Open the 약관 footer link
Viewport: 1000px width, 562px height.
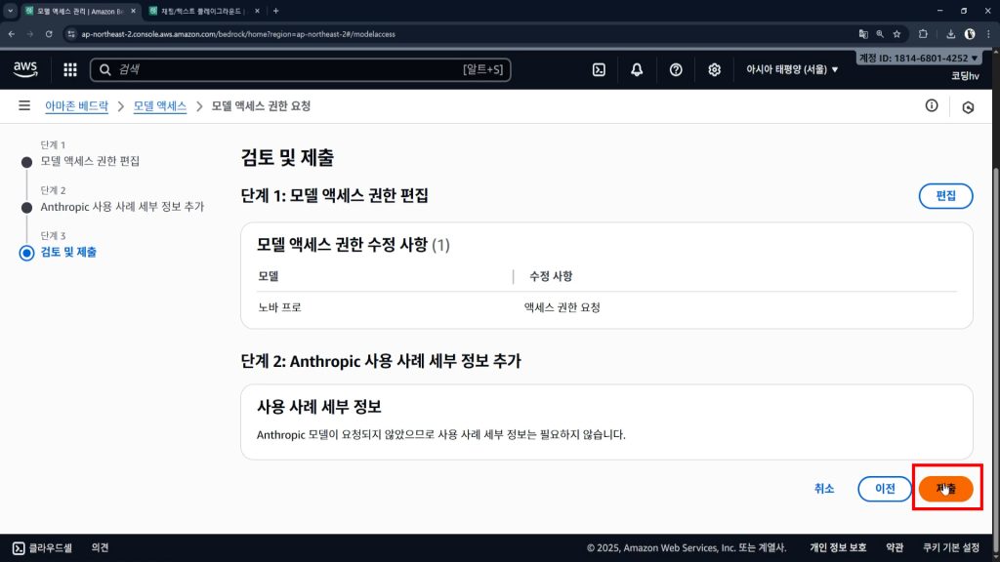tap(895, 548)
